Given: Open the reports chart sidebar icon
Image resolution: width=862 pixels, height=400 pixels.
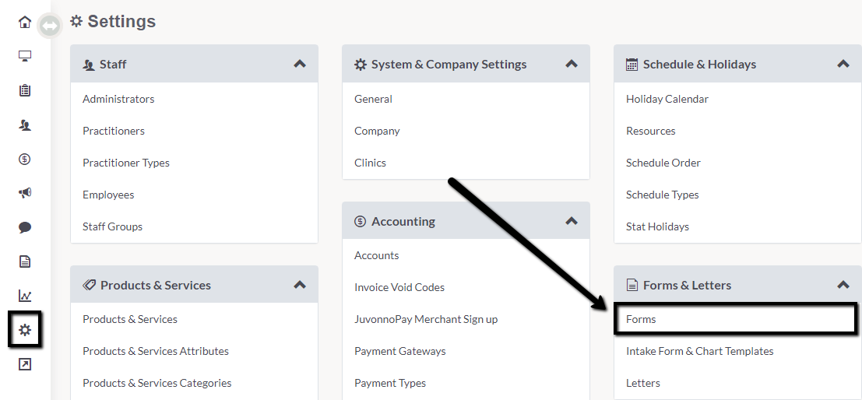Looking at the screenshot, I should click(25, 296).
